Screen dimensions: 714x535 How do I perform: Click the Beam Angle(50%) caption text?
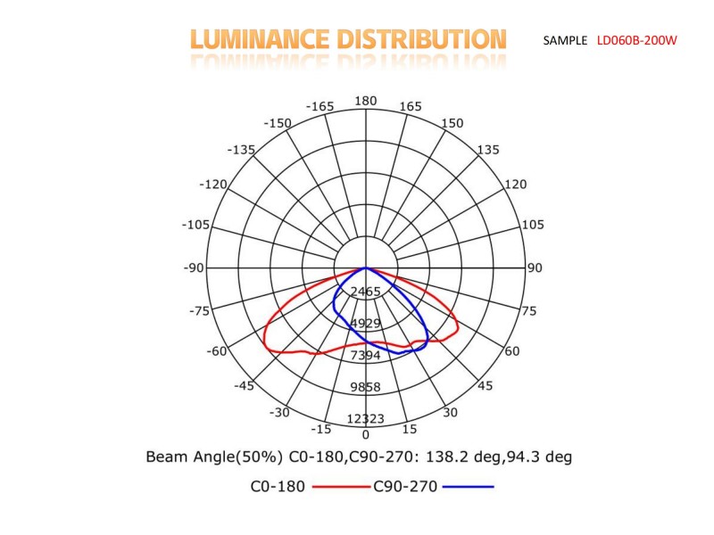pos(359,457)
